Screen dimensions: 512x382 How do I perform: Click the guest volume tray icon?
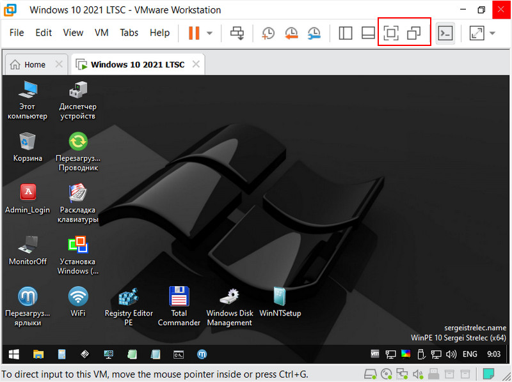tap(451, 355)
